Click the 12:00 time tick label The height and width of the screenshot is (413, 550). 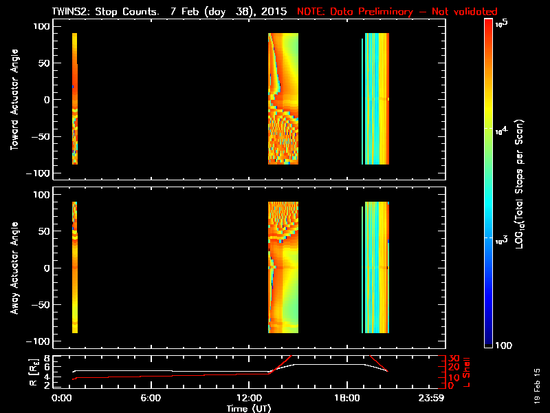pyautogui.click(x=248, y=399)
